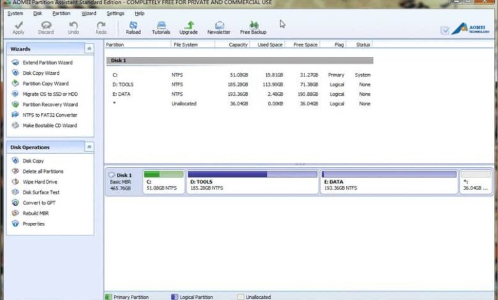Screen dimensions: 498x300
Task: Click the Make Bootable CD Wizard icon
Action: pos(15,125)
